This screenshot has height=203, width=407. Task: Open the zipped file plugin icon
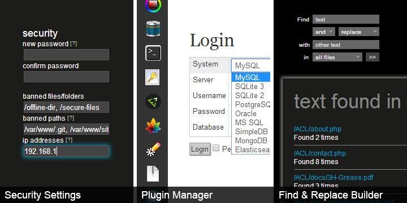tap(153, 174)
